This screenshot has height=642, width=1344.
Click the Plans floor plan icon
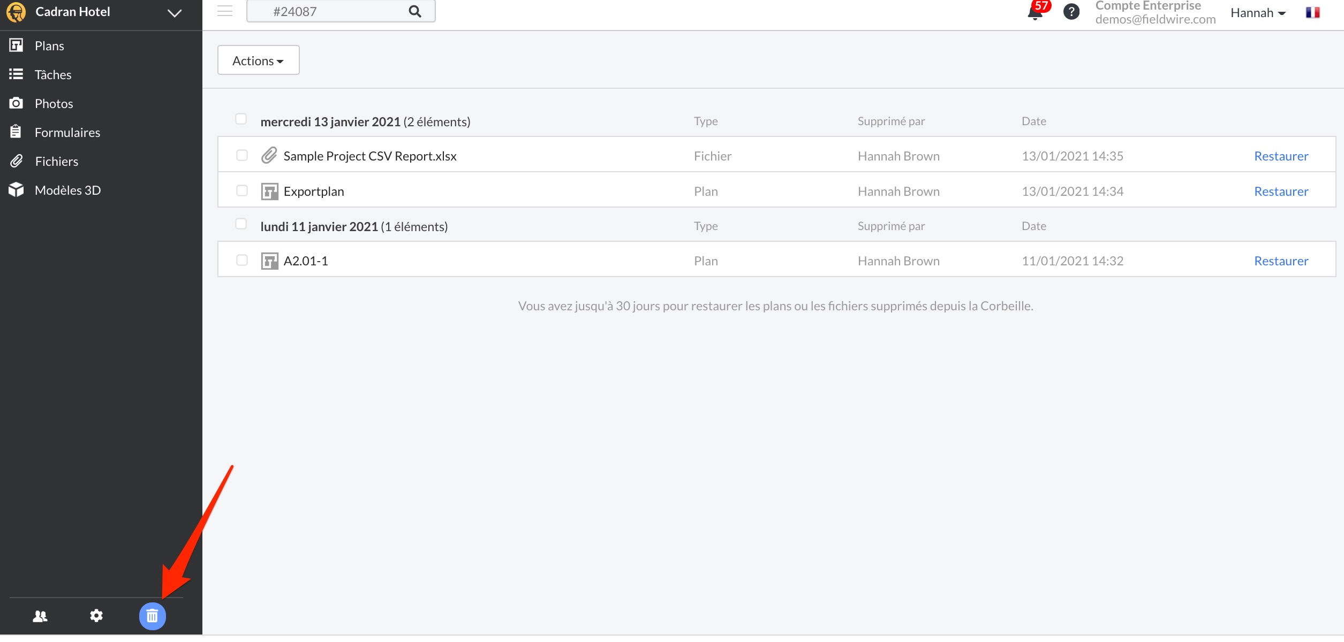point(16,45)
